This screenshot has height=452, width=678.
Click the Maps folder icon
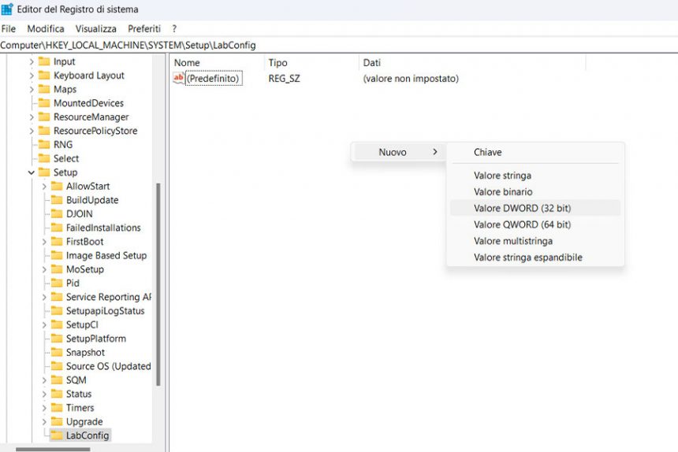coord(44,89)
